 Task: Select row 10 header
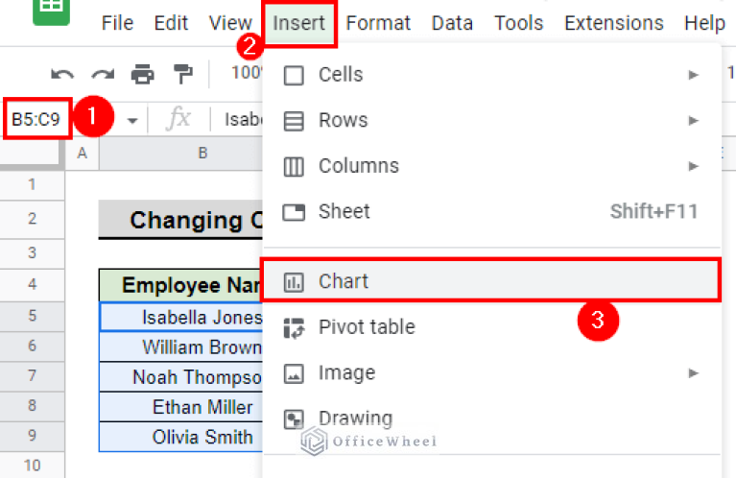coord(32,466)
